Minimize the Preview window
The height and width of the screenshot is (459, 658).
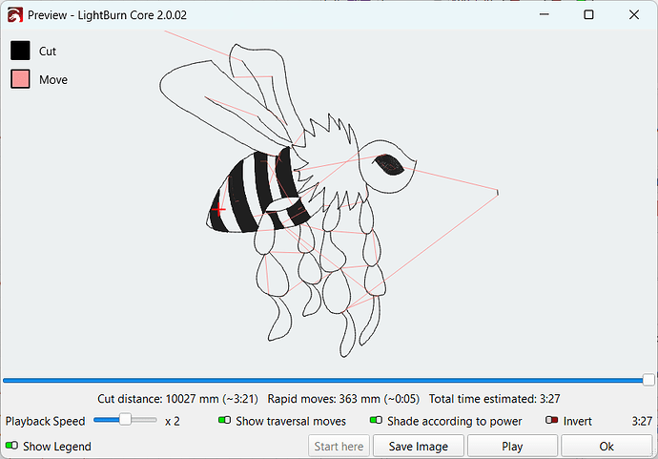click(545, 15)
